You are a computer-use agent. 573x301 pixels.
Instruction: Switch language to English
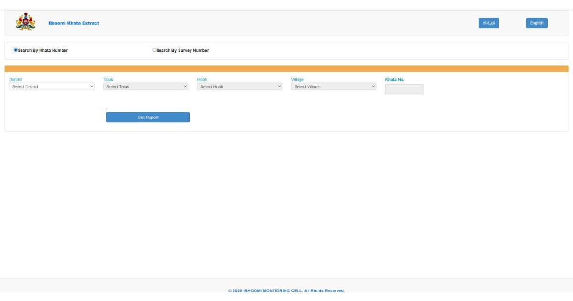[x=537, y=23]
